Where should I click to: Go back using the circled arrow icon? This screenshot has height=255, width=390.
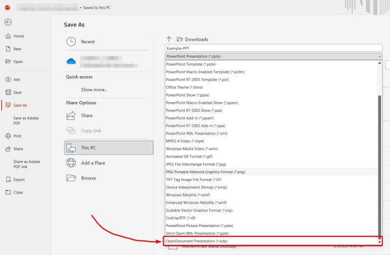[8, 22]
